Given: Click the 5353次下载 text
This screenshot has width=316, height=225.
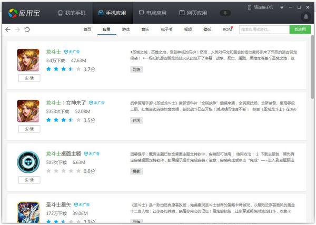Looking at the screenshot, I should 57,111.
